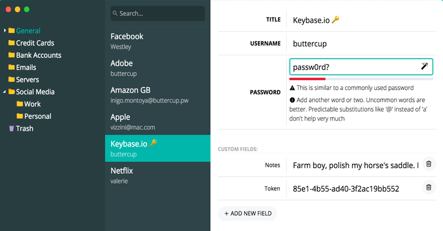
Task: Focus the Search entries field
Action: [x=158, y=14]
